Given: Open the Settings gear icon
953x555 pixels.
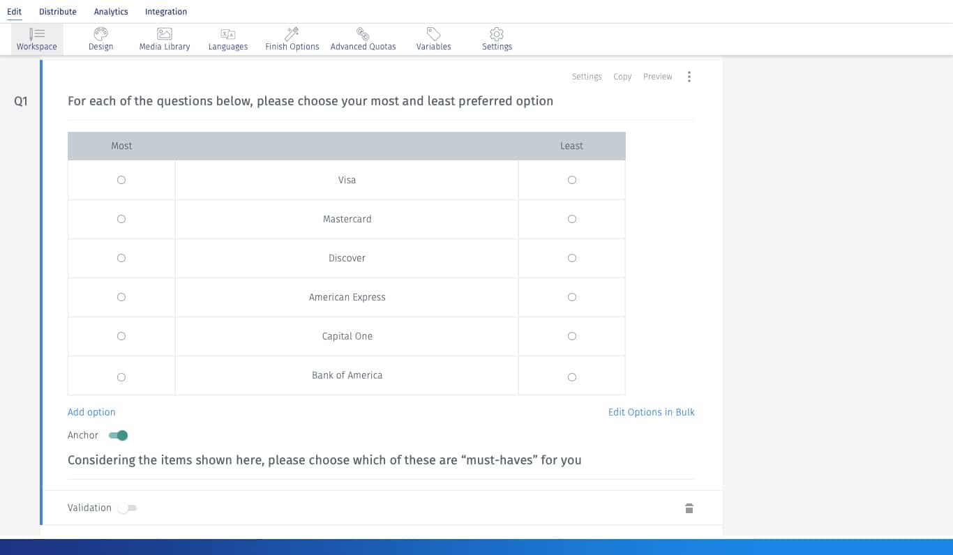Looking at the screenshot, I should click(497, 33).
